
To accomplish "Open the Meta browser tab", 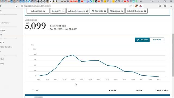I will tap(85, 1).
